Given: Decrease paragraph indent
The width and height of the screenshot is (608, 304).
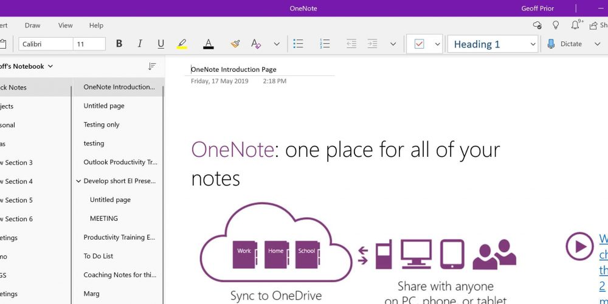Looking at the screenshot, I should [x=351, y=44].
